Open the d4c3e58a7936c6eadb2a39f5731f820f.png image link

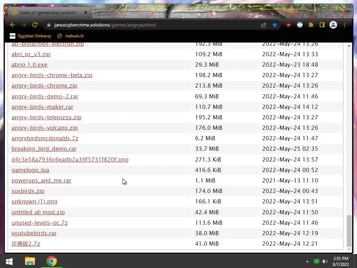70,159
